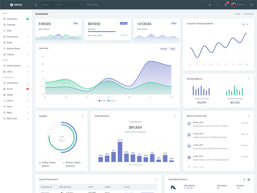Open Top Selling Product gear settings
This screenshot has height=193, width=257.
point(249,179)
